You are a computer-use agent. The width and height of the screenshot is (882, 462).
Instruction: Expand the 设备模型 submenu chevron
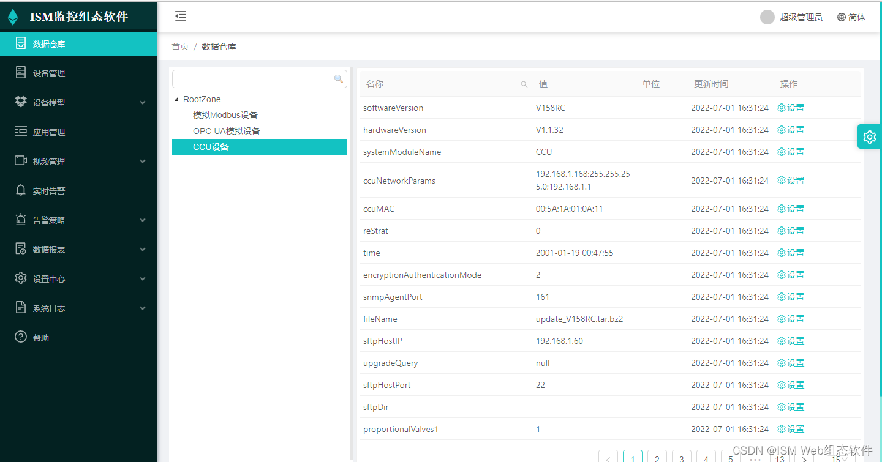[143, 103]
